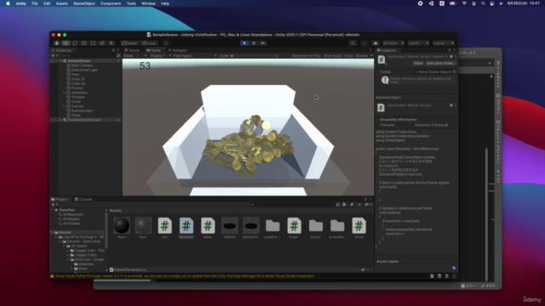Screen dimensions: 545x306
Task: Click the Play button
Action: 244,43
